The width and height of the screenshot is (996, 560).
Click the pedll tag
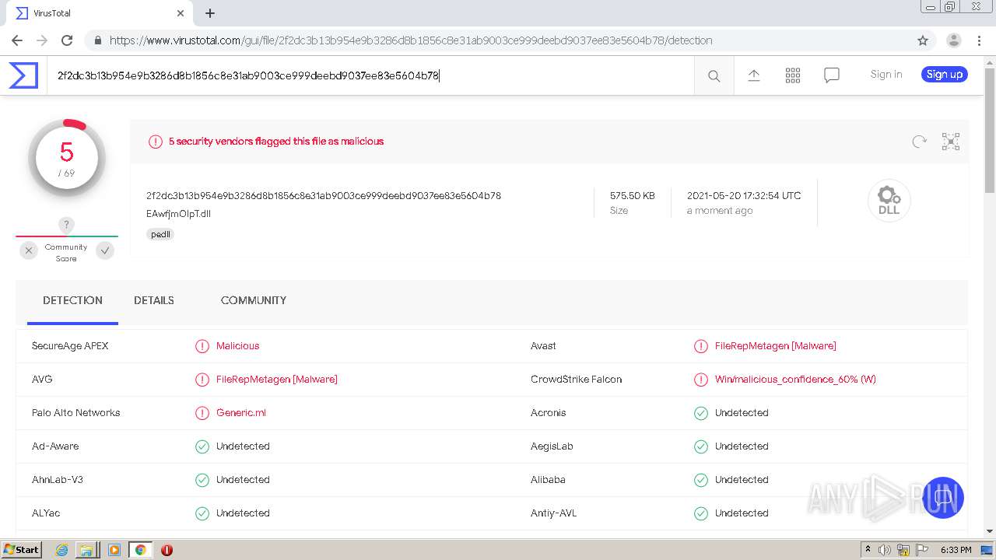tap(160, 234)
